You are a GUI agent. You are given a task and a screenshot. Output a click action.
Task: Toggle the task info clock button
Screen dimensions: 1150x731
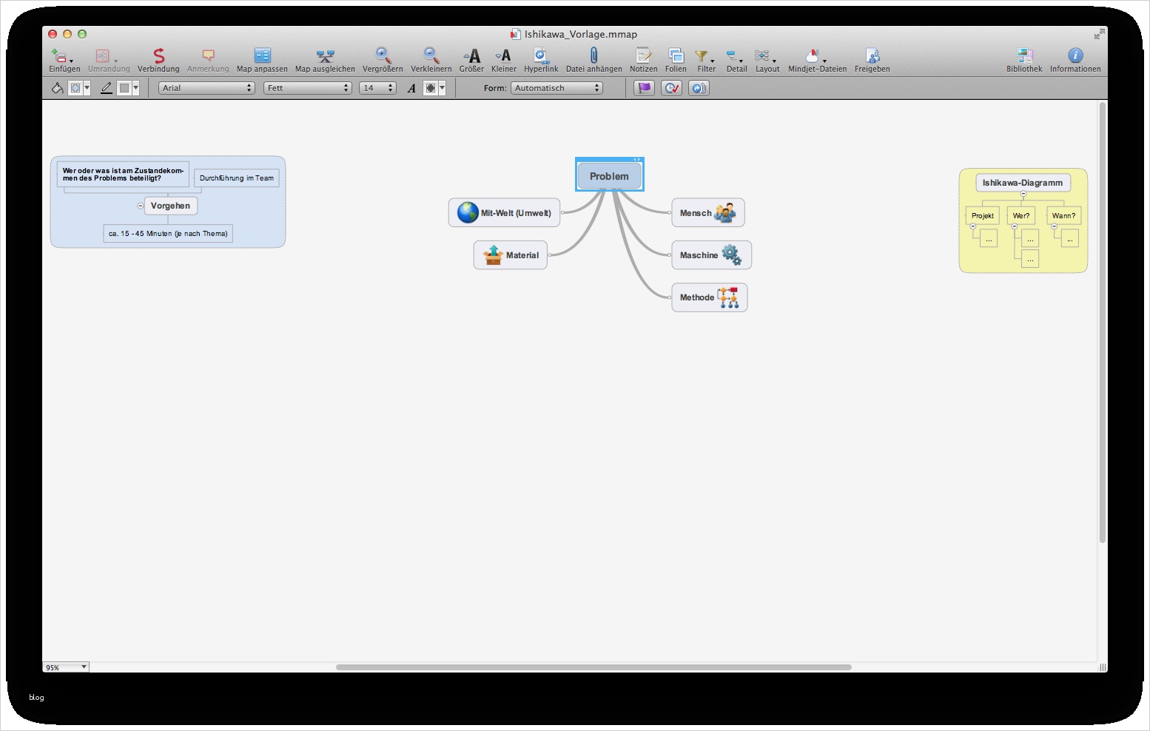(671, 88)
